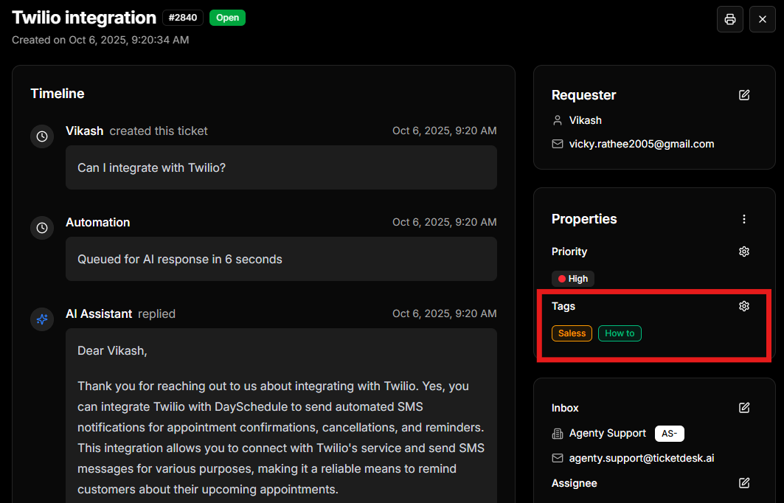The height and width of the screenshot is (503, 784).
Task: Click the green How to tag
Action: pos(620,333)
